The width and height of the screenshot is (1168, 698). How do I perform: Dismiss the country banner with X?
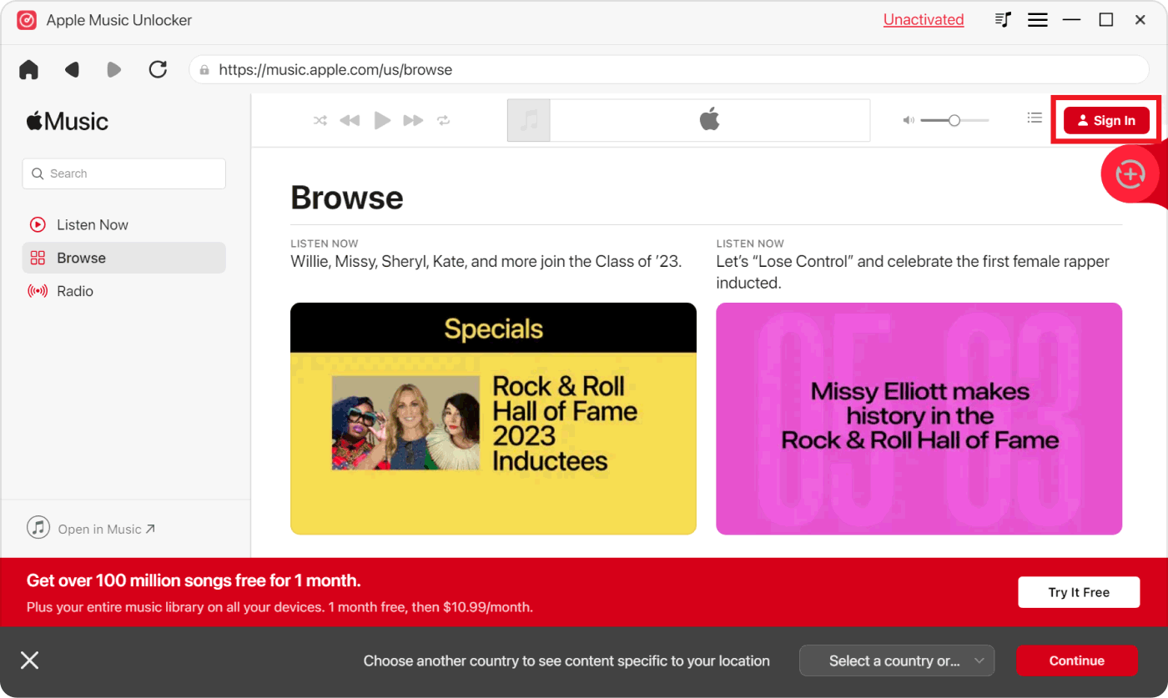click(x=30, y=660)
